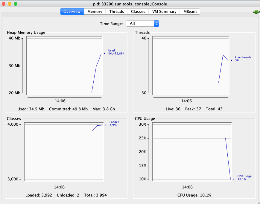Go to the MBeans tab

point(190,11)
